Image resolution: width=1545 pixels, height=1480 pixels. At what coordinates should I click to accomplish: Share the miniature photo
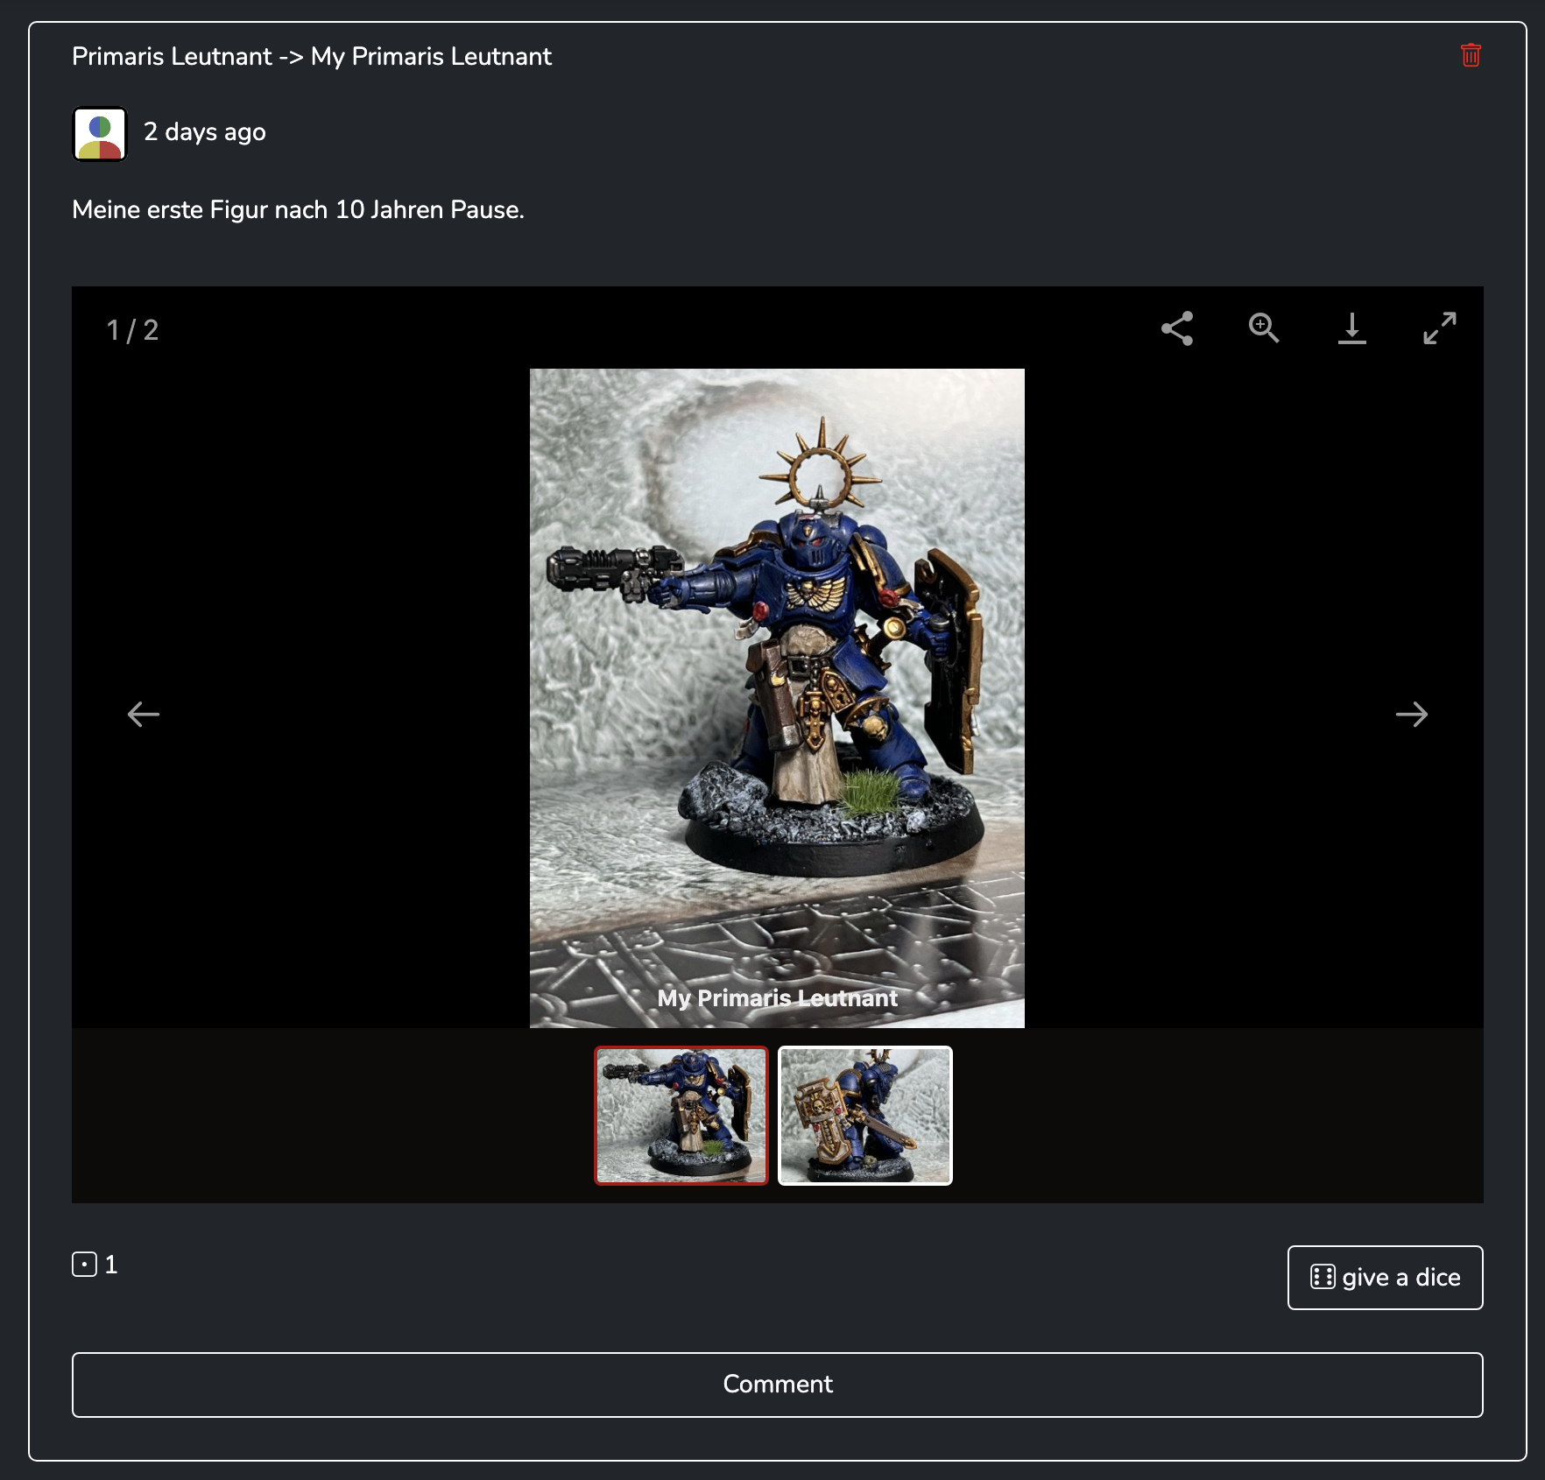pyautogui.click(x=1177, y=328)
